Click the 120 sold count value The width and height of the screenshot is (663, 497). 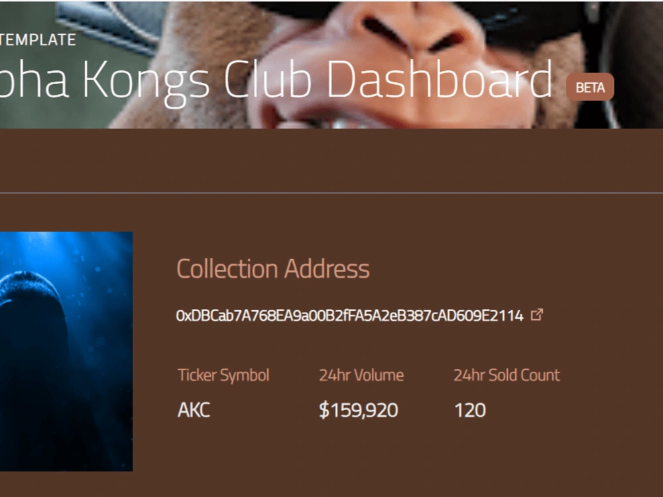[x=470, y=410]
